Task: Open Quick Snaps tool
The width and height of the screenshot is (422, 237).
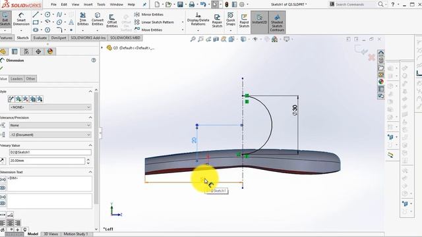Action: click(x=231, y=19)
